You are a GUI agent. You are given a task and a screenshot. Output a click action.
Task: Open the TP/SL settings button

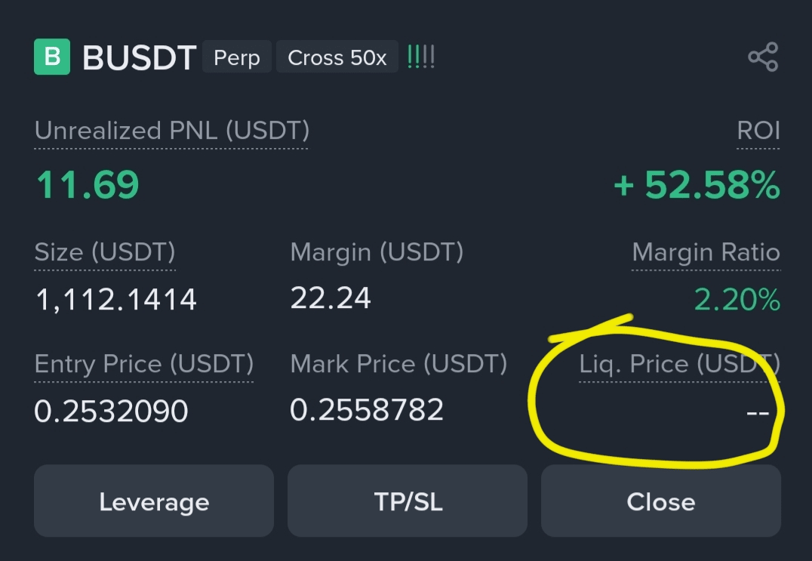pyautogui.click(x=408, y=501)
